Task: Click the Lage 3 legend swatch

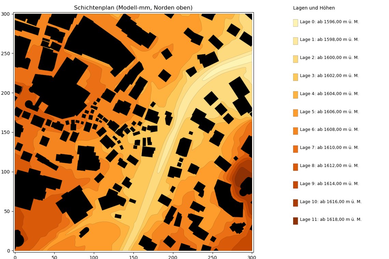Action: tap(296, 77)
